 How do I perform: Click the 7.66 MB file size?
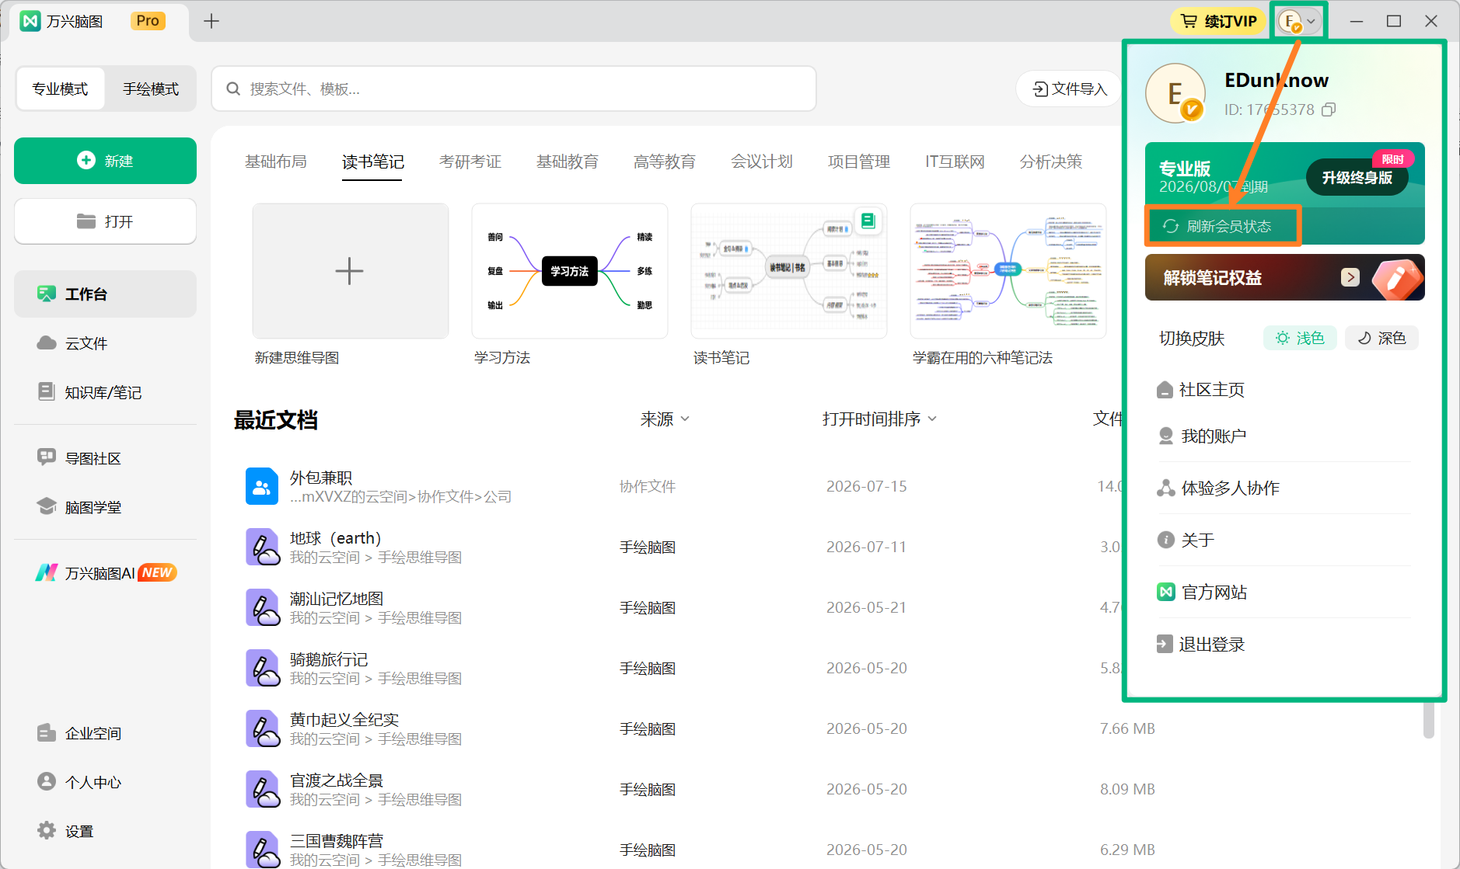[1127, 728]
